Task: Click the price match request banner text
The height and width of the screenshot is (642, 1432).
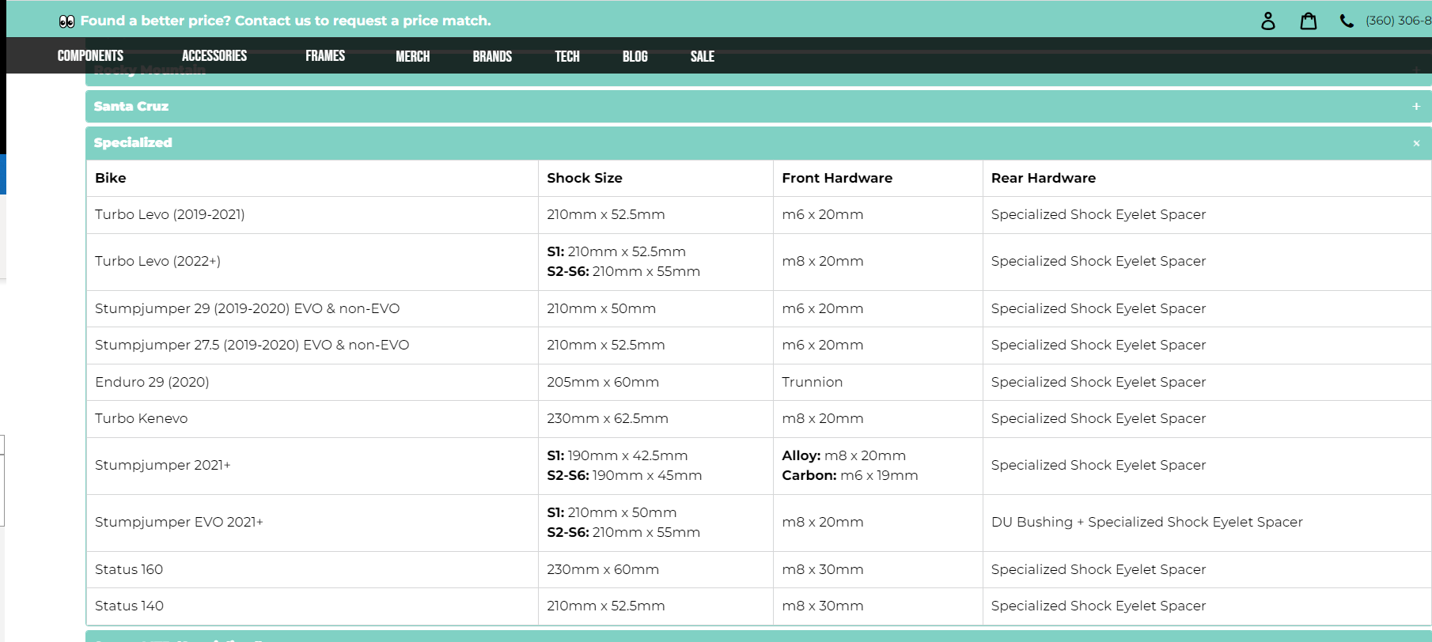Action: (286, 21)
